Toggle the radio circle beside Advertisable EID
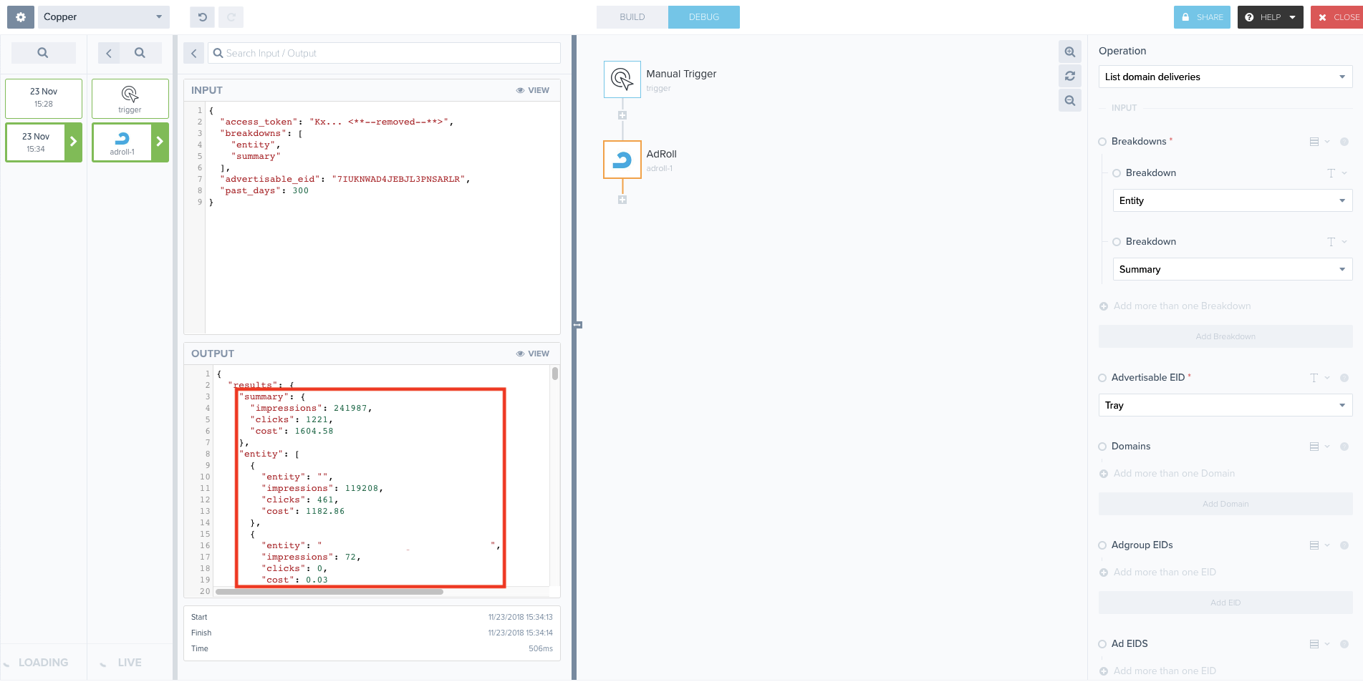 (1102, 377)
